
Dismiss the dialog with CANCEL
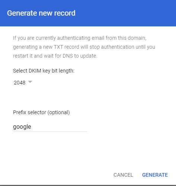click(123, 175)
